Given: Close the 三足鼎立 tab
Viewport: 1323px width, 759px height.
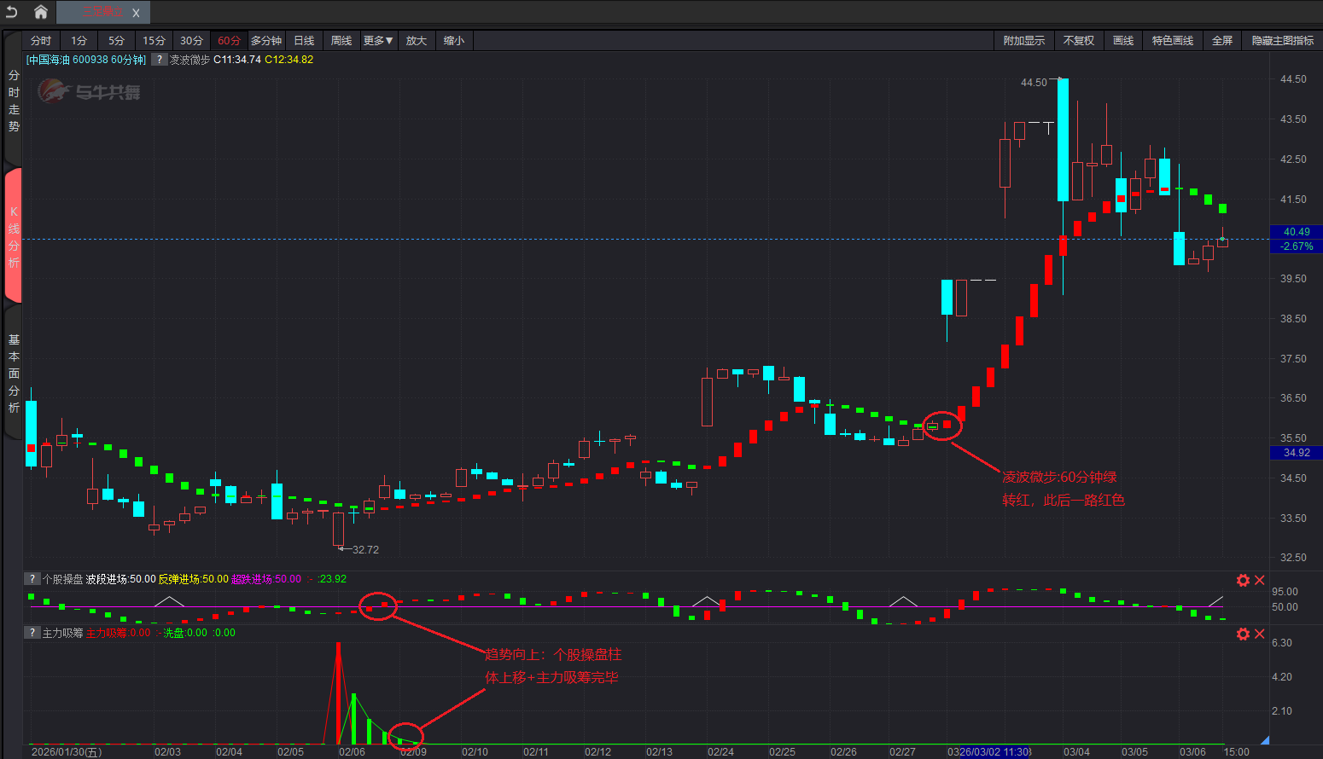Looking at the screenshot, I should (136, 13).
